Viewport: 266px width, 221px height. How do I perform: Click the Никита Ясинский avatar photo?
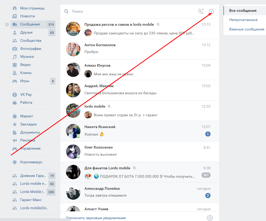tap(73, 131)
